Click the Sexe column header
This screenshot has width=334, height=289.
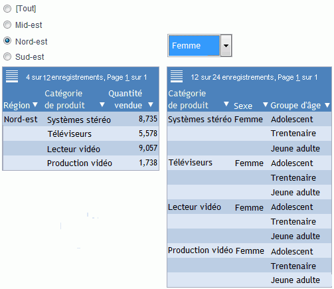pos(243,106)
